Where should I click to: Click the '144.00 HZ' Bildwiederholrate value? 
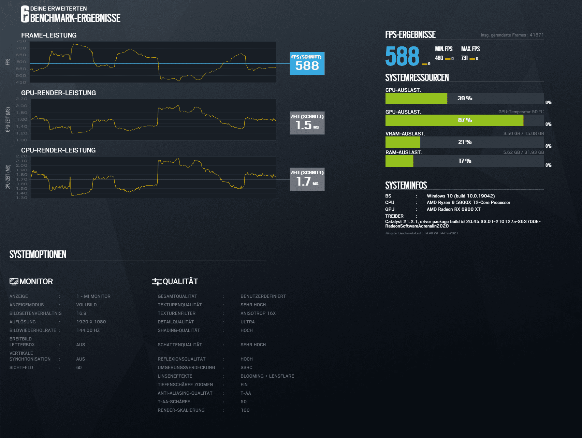click(x=88, y=330)
